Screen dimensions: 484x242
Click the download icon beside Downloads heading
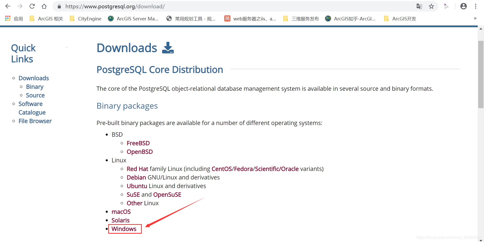pos(168,48)
